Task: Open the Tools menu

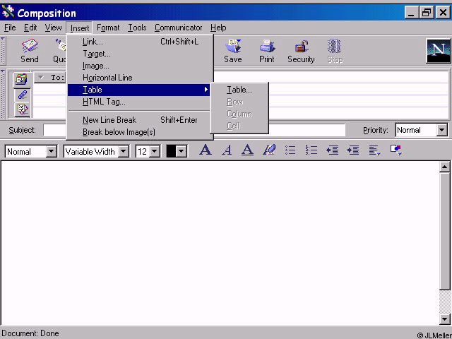Action: 137,28
